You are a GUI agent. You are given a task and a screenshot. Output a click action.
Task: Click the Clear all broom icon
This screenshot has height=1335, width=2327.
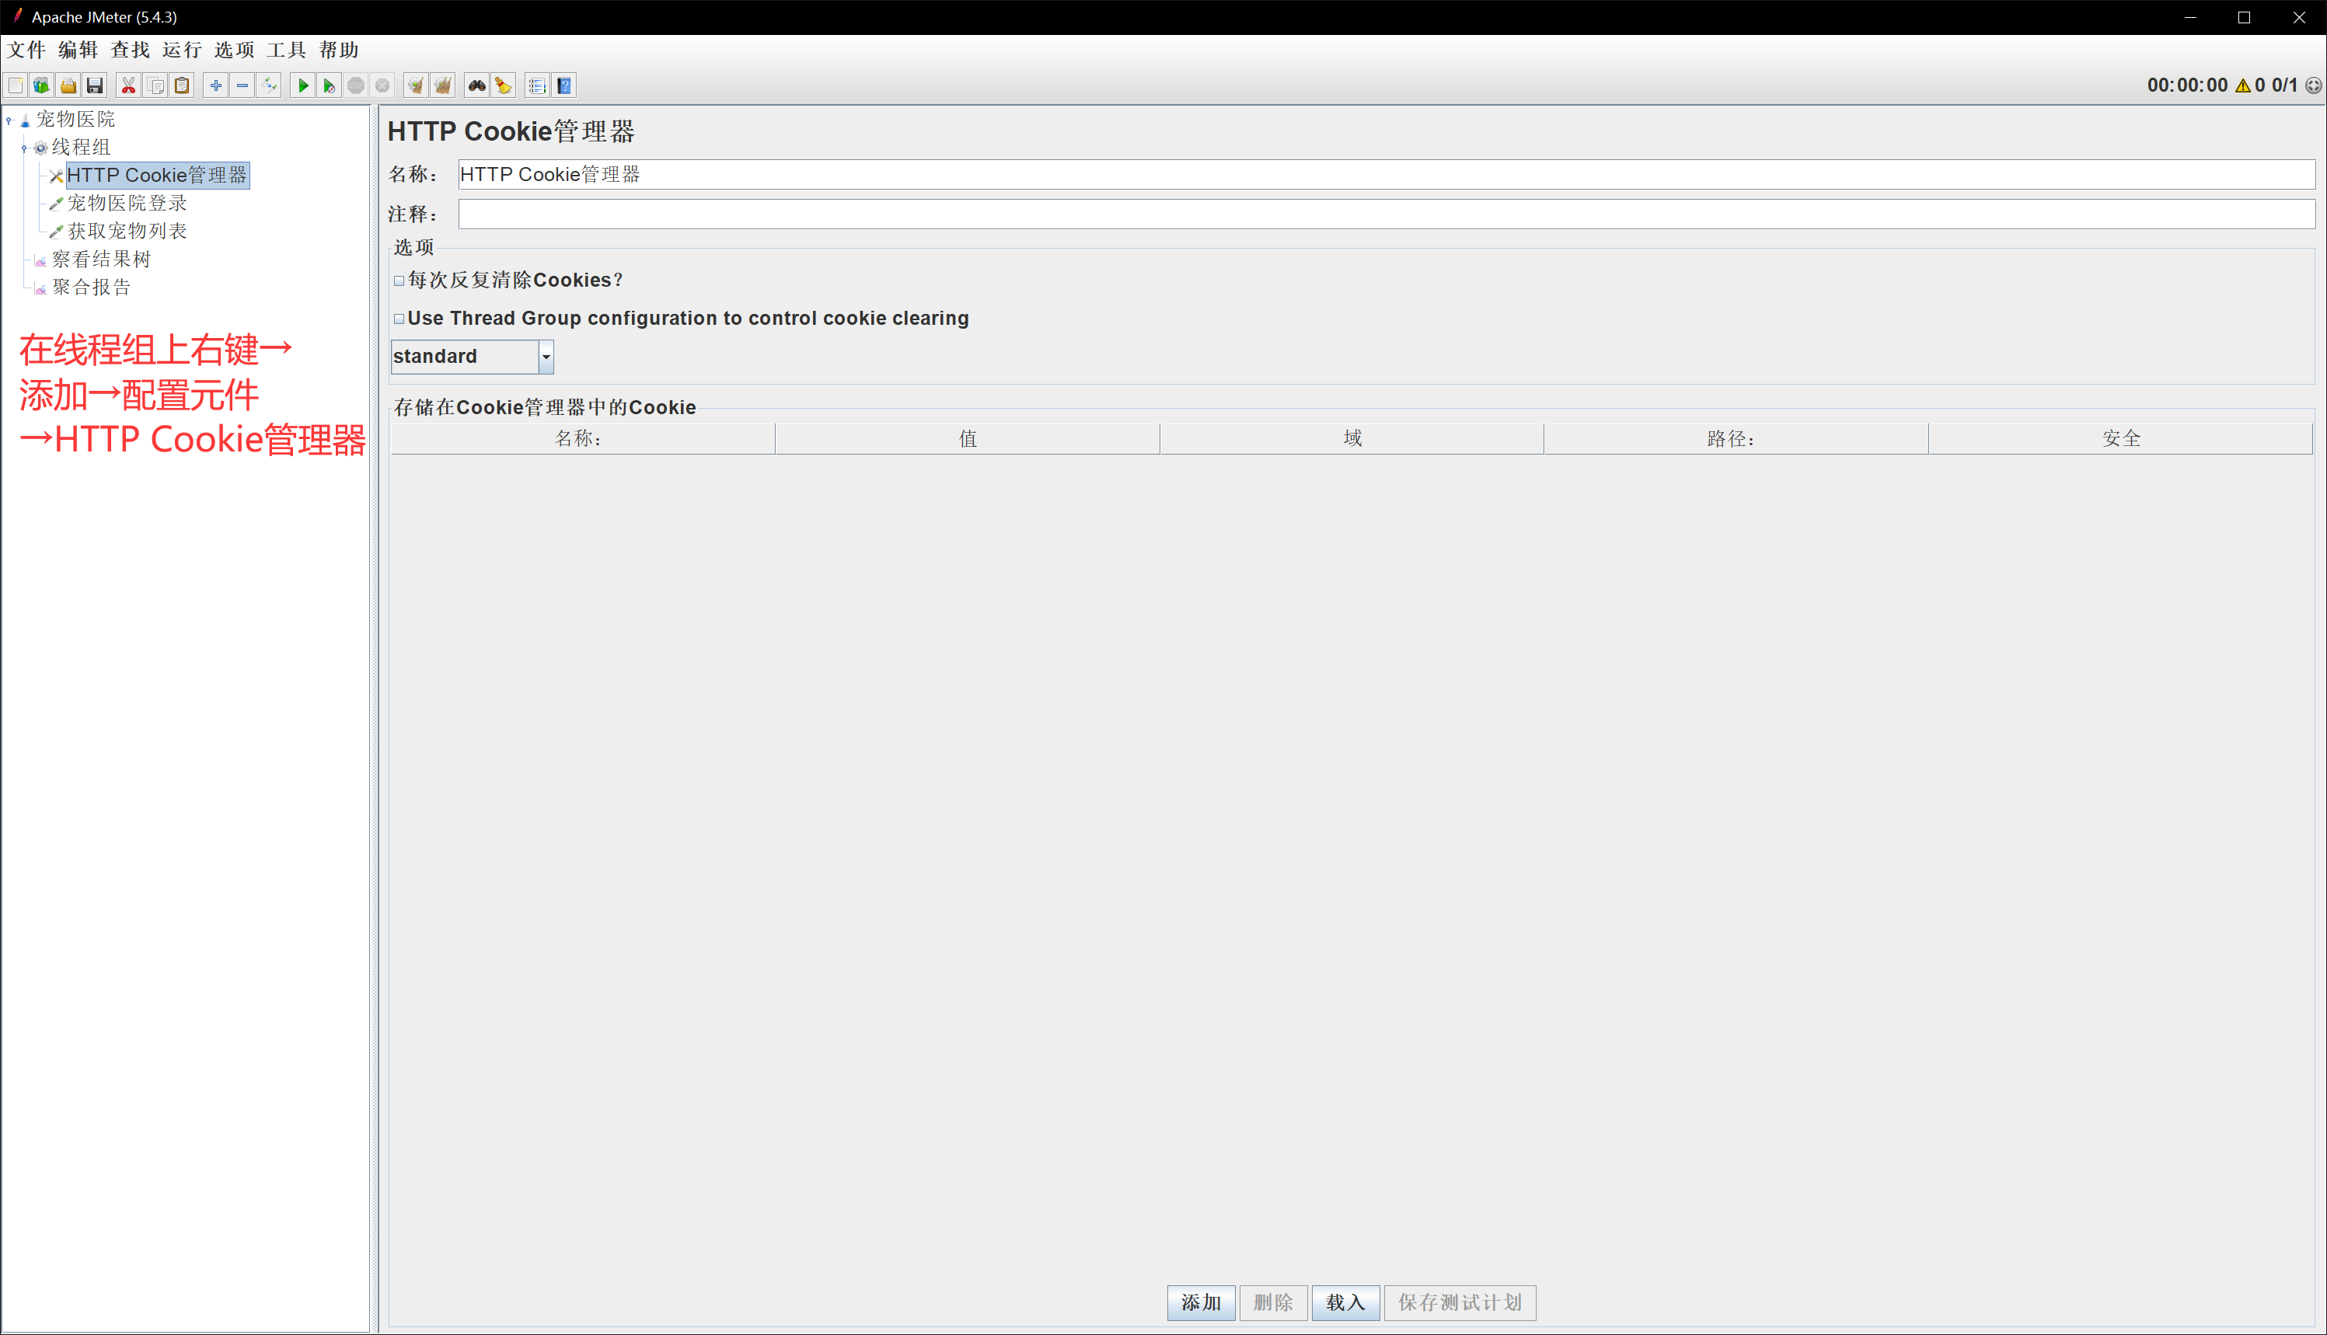click(443, 85)
